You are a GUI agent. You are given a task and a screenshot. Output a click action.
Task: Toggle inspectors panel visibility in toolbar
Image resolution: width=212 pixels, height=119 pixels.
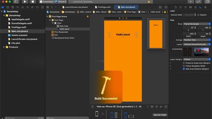coord(208,2)
